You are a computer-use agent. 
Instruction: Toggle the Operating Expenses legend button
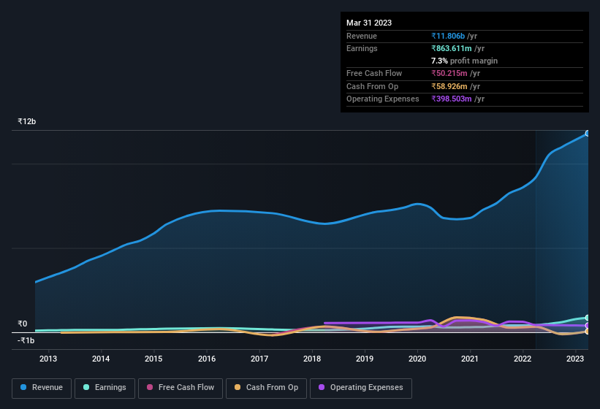(x=361, y=388)
